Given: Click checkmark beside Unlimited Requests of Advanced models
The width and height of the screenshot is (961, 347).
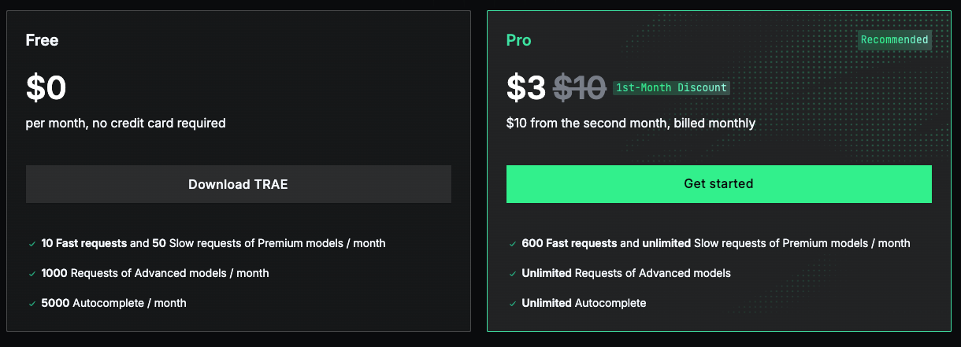Looking at the screenshot, I should click(512, 274).
